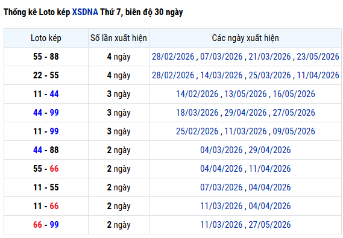Select the "22 - 55" loto pair cell

point(46,75)
